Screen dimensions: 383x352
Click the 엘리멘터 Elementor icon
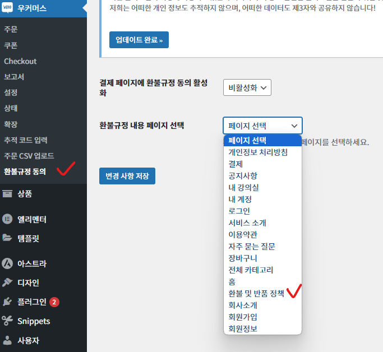(7, 219)
